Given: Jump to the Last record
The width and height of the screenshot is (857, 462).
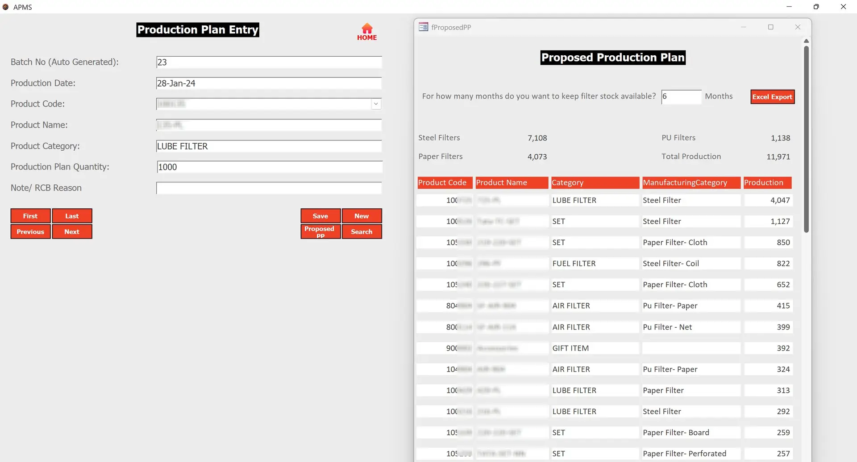Looking at the screenshot, I should [72, 216].
